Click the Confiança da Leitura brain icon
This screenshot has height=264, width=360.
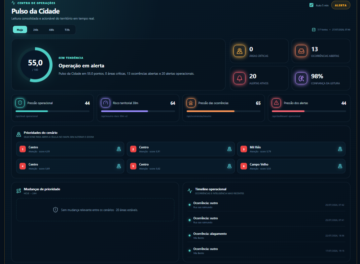[x=301, y=78]
